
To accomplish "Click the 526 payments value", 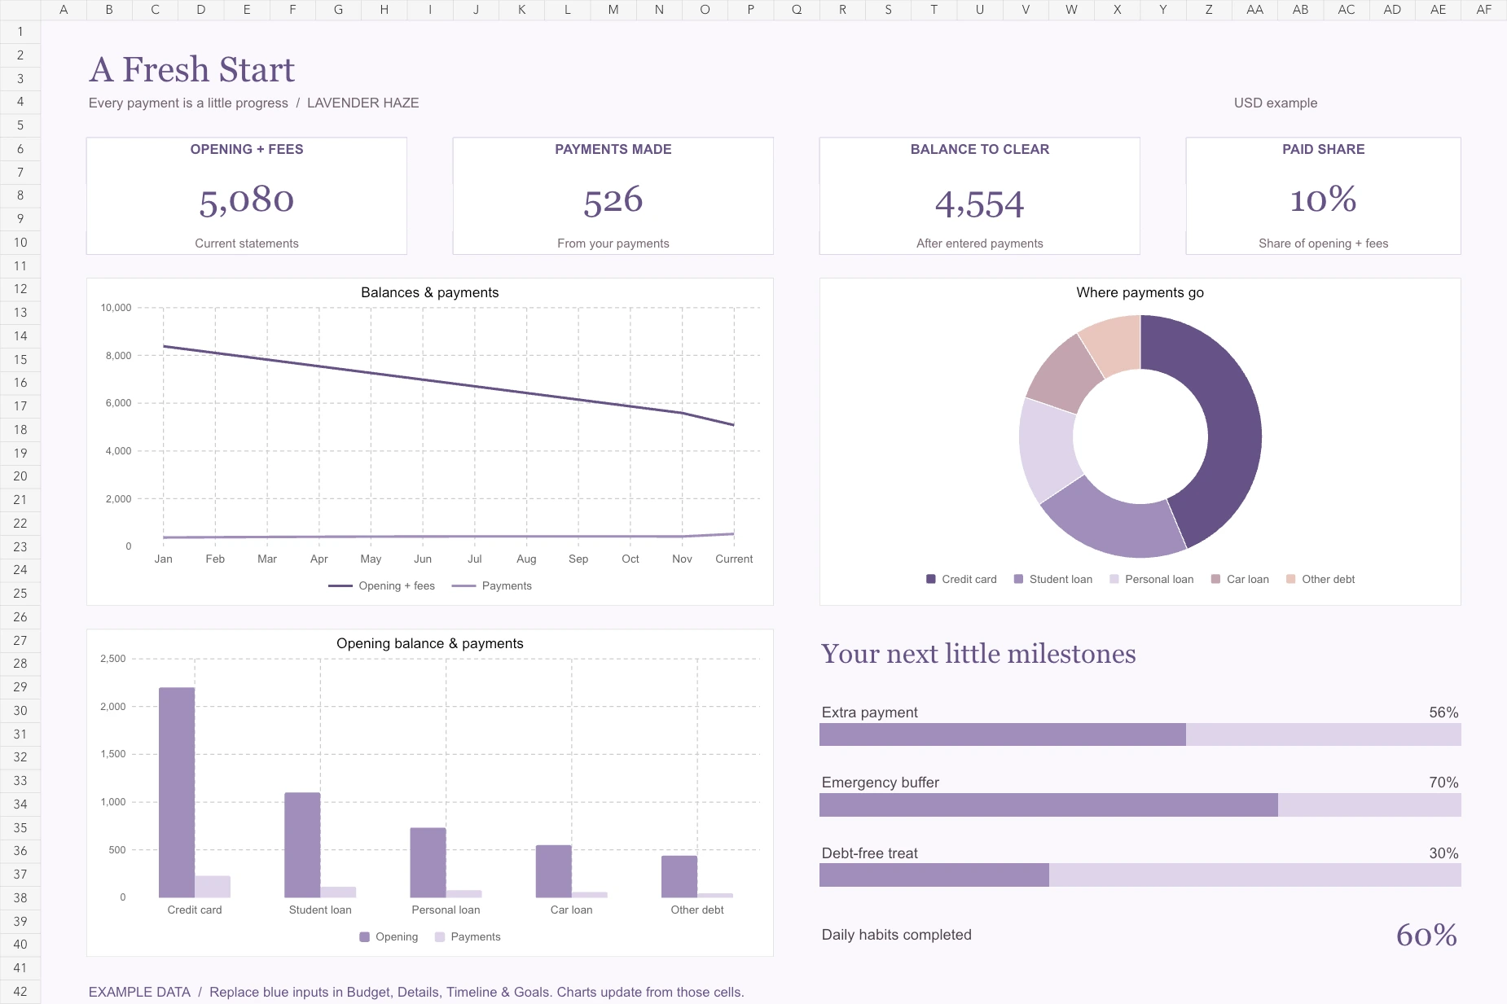I will pos(613,200).
